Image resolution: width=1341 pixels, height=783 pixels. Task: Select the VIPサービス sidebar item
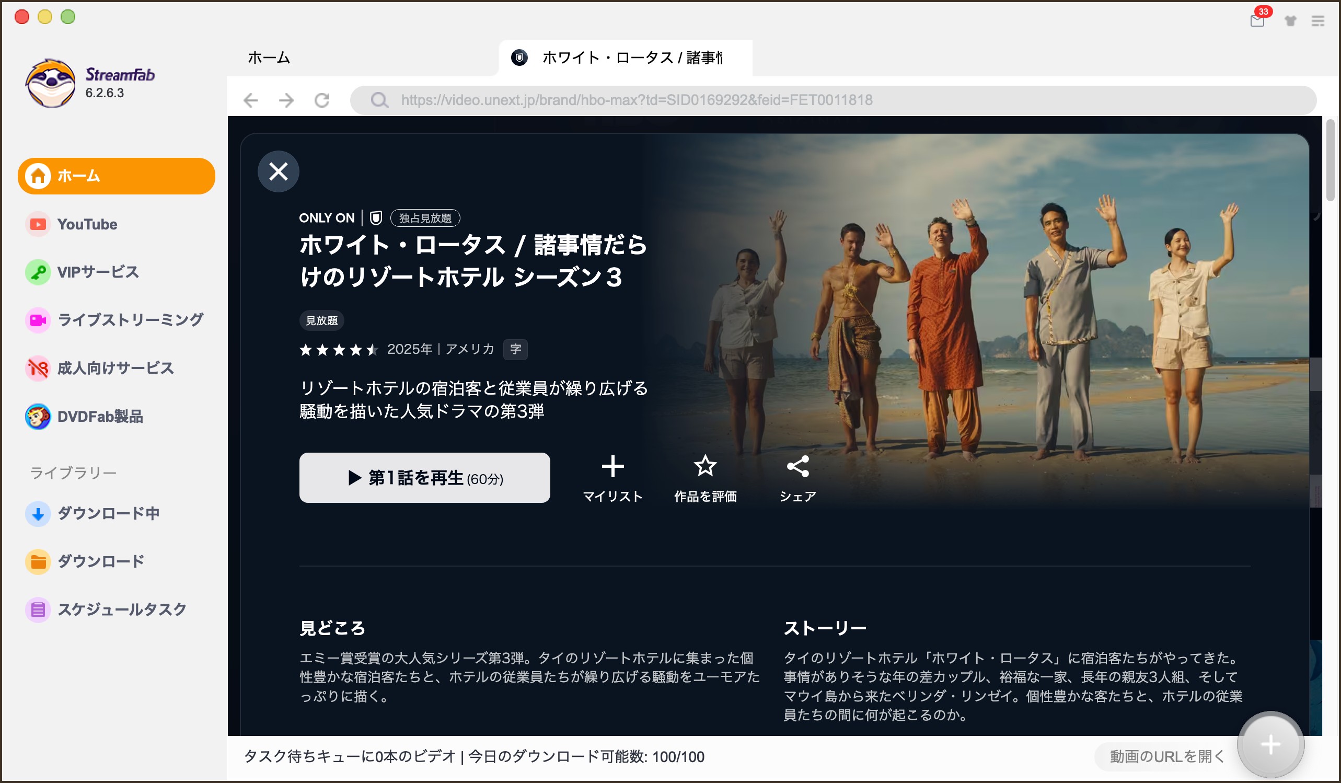pos(96,272)
